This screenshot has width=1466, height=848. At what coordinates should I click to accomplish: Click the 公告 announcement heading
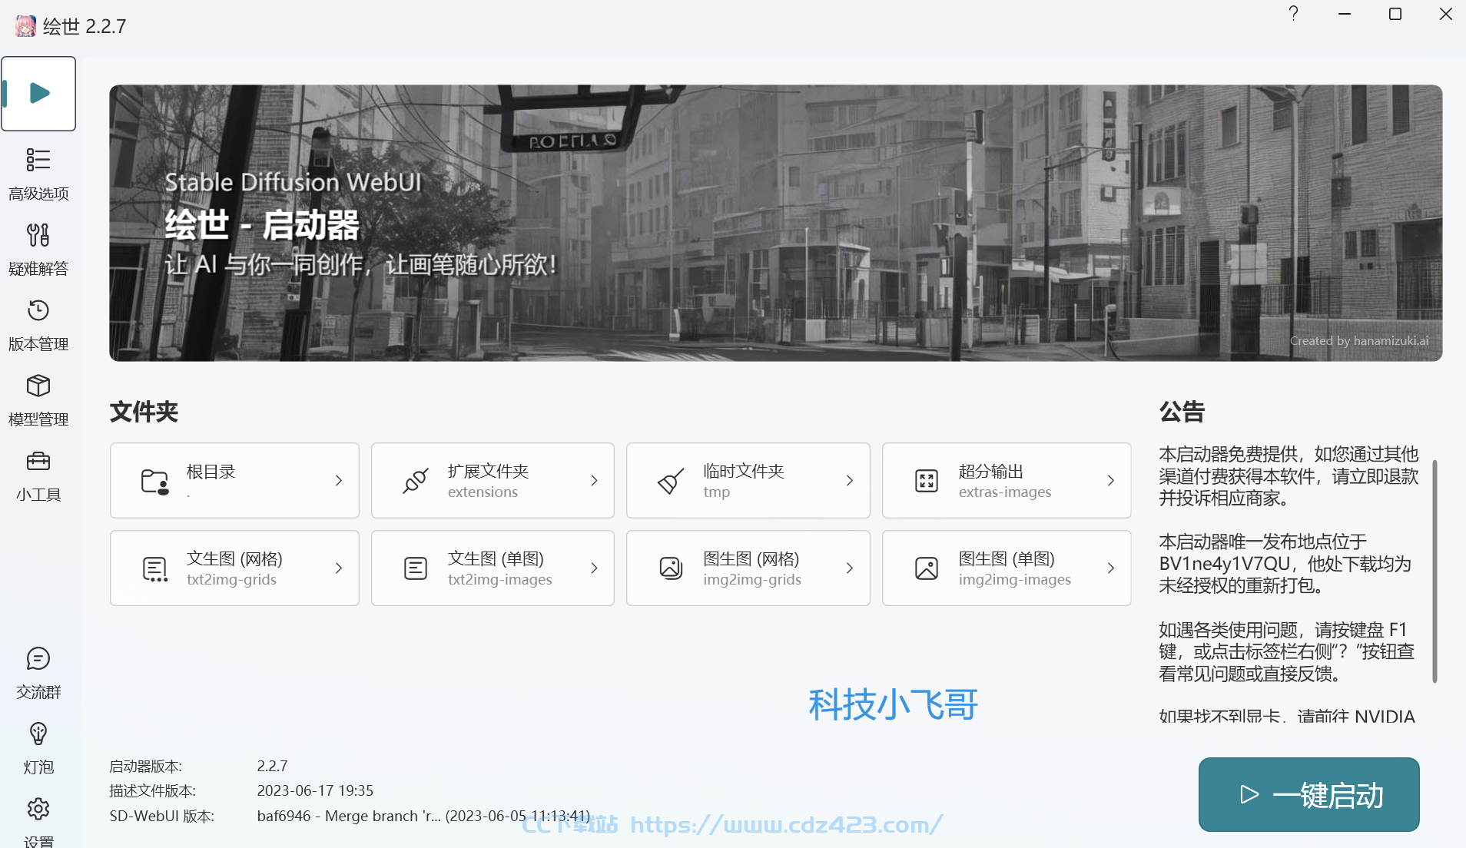tap(1182, 412)
